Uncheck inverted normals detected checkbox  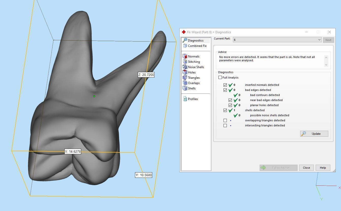pyautogui.click(x=225, y=85)
